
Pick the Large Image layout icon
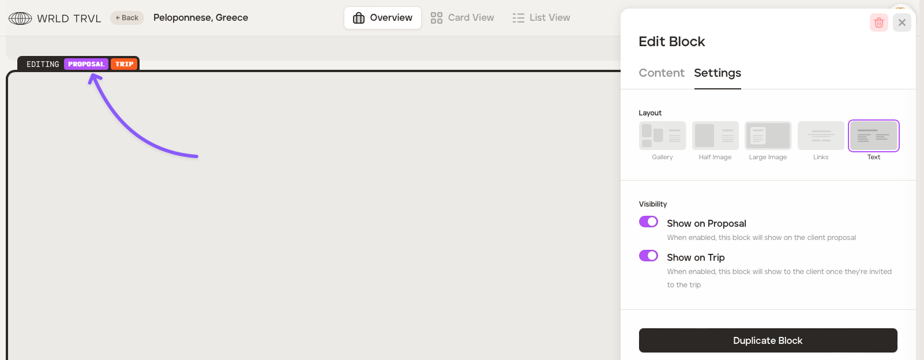tap(768, 136)
